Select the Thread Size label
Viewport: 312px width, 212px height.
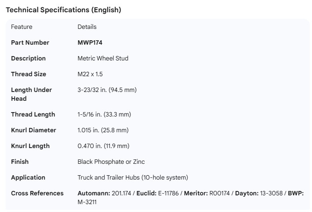coord(29,74)
